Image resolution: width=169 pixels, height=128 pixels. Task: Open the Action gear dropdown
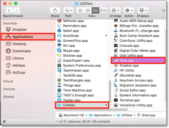(129, 10)
